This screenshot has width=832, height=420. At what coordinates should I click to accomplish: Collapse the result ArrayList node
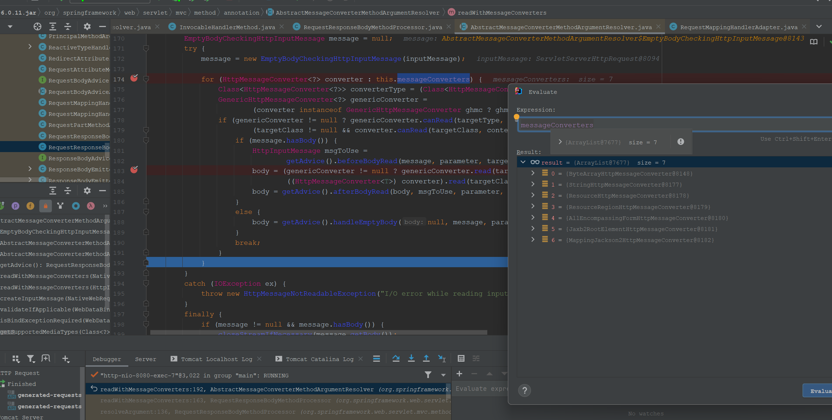tap(523, 162)
